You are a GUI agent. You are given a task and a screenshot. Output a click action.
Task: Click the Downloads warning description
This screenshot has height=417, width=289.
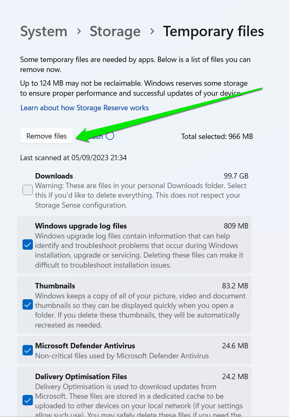click(x=141, y=195)
